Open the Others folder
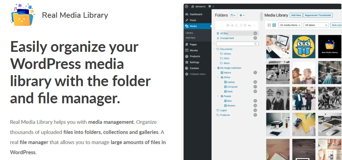Viewport: 342px width, 160px height. click(x=226, y=54)
